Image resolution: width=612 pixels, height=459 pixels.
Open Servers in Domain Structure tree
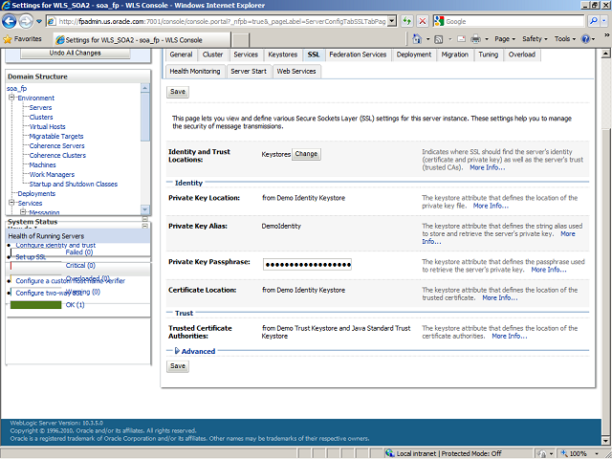(40, 107)
